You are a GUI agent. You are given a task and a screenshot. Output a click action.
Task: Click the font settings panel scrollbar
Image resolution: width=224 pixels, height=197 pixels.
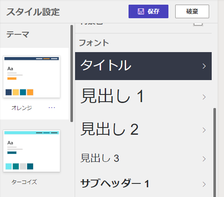(215, 153)
